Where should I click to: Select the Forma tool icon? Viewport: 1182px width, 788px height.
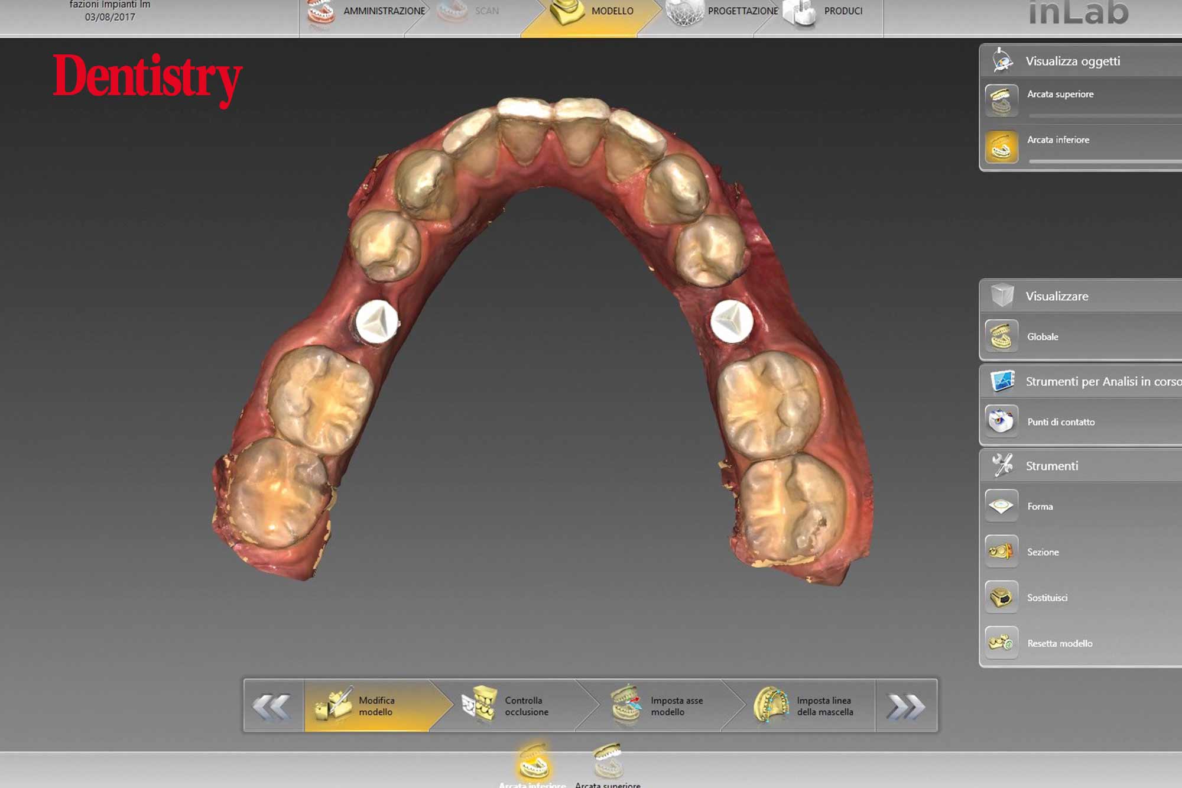click(x=1002, y=505)
